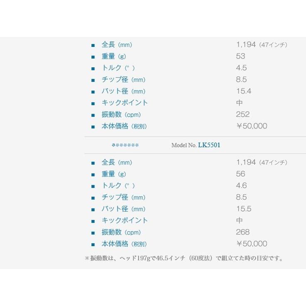Click the weight value 56

click(240, 174)
